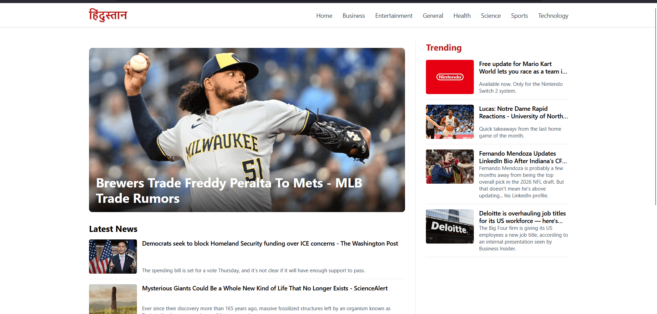Open the Nintendo logo thumbnail
The image size is (657, 314).
pos(450,77)
